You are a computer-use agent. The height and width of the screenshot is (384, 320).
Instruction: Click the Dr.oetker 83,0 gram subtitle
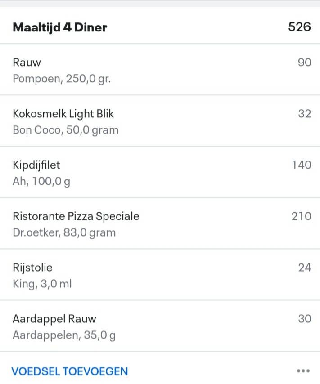(64, 232)
